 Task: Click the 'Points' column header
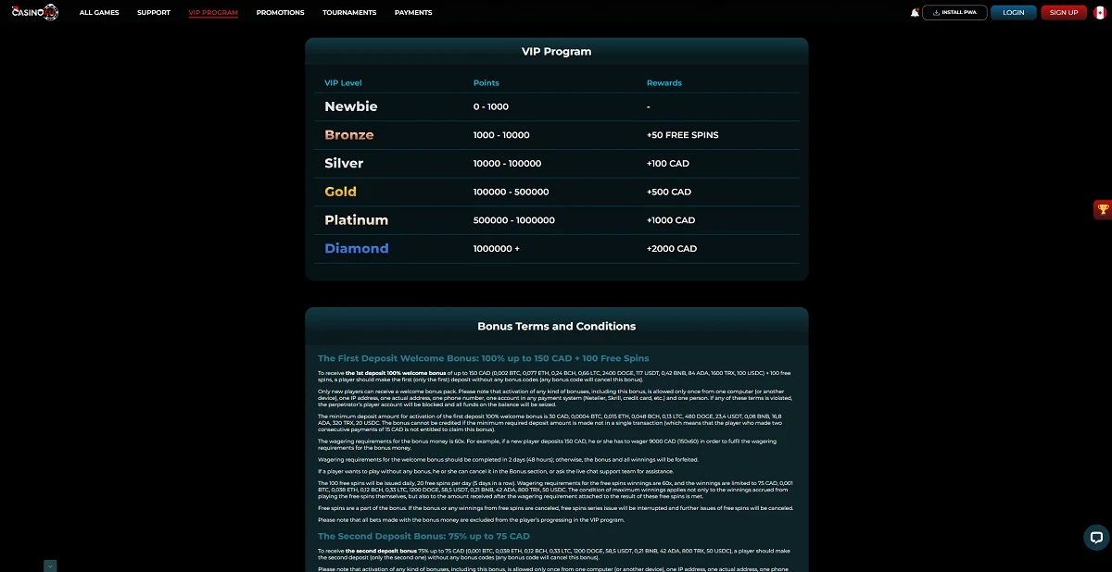(486, 83)
